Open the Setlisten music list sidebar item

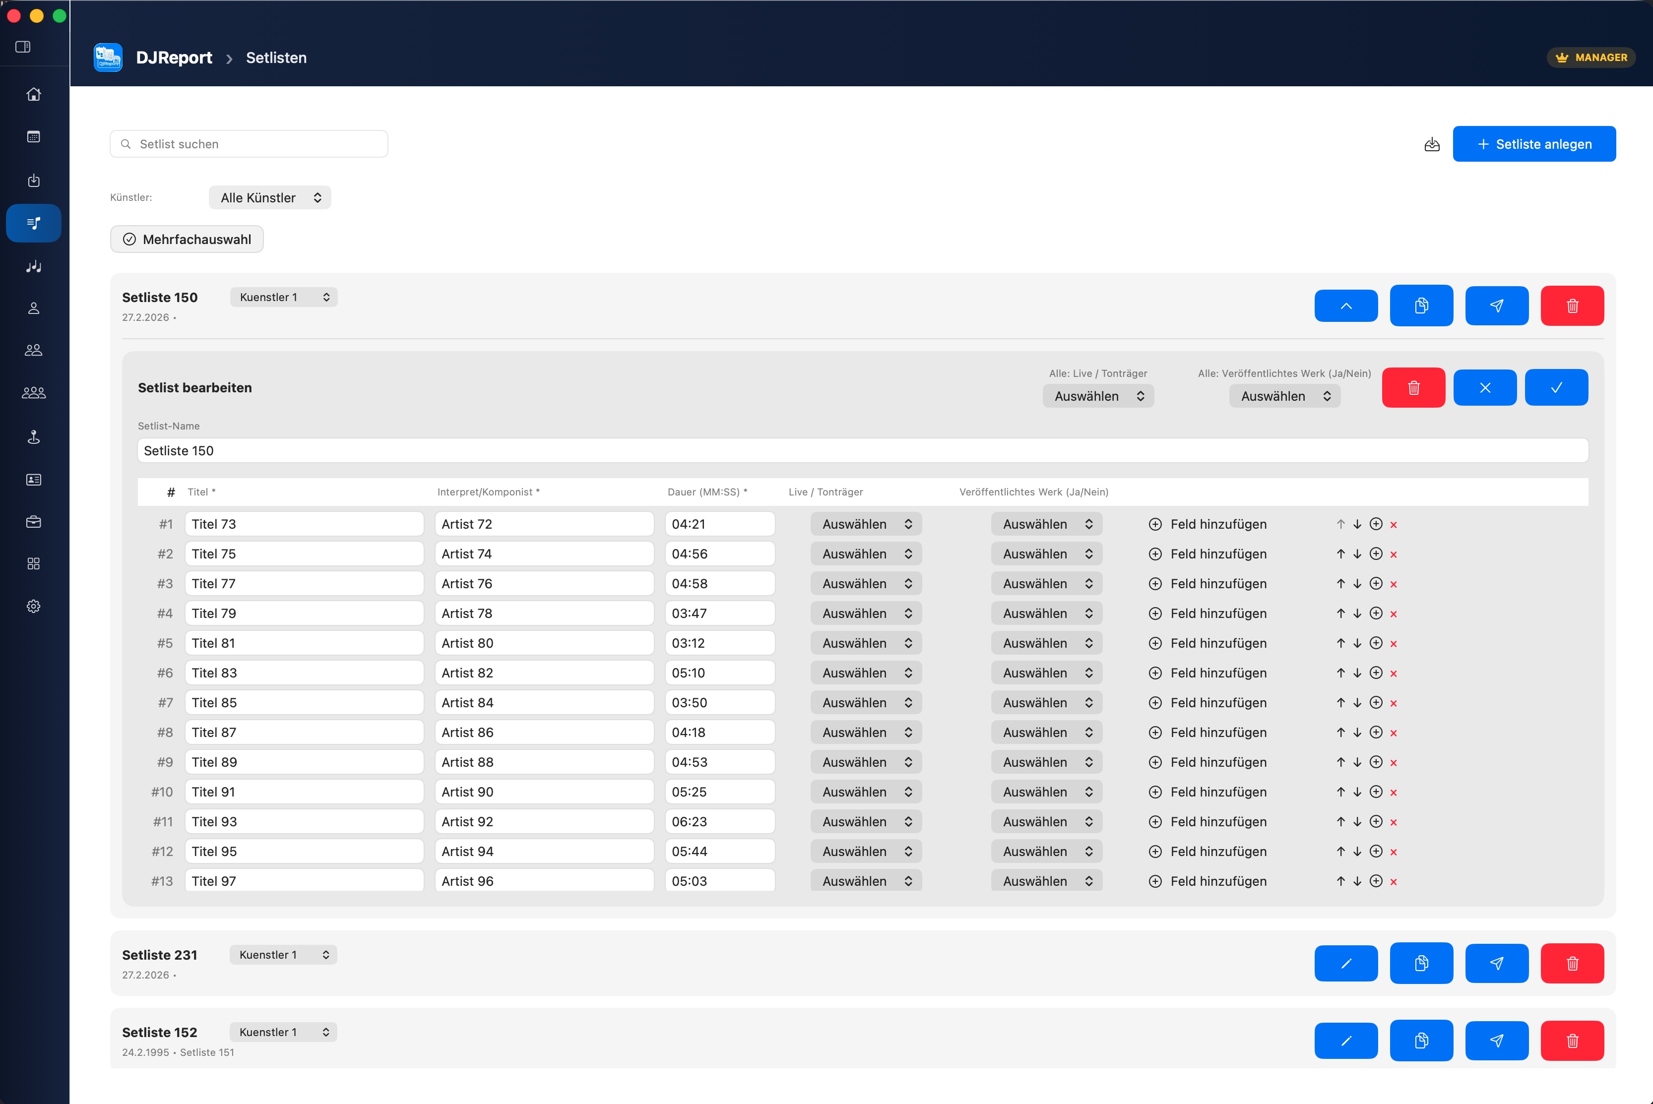point(33,223)
